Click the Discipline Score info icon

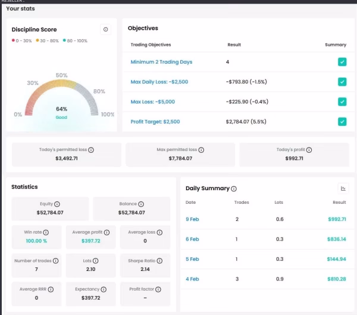pyautogui.click(x=106, y=29)
